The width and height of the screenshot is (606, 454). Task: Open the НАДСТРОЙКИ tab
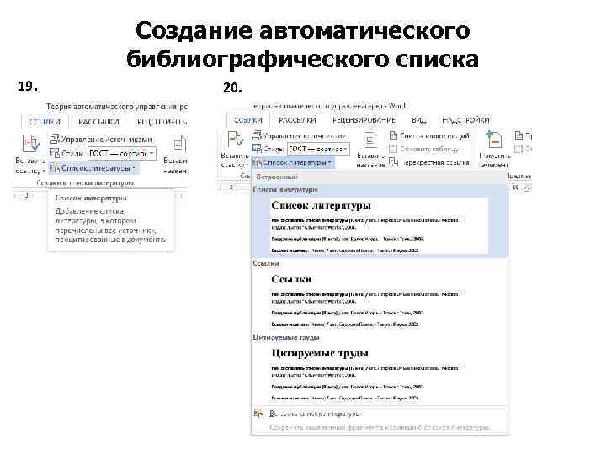[465, 120]
